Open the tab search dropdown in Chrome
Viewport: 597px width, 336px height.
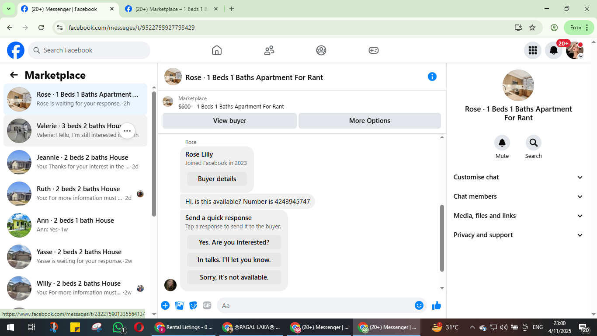point(8,9)
